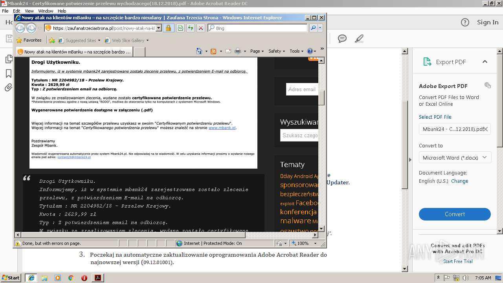Print the page with the printer icon
The width and height of the screenshot is (503, 283).
238,51
